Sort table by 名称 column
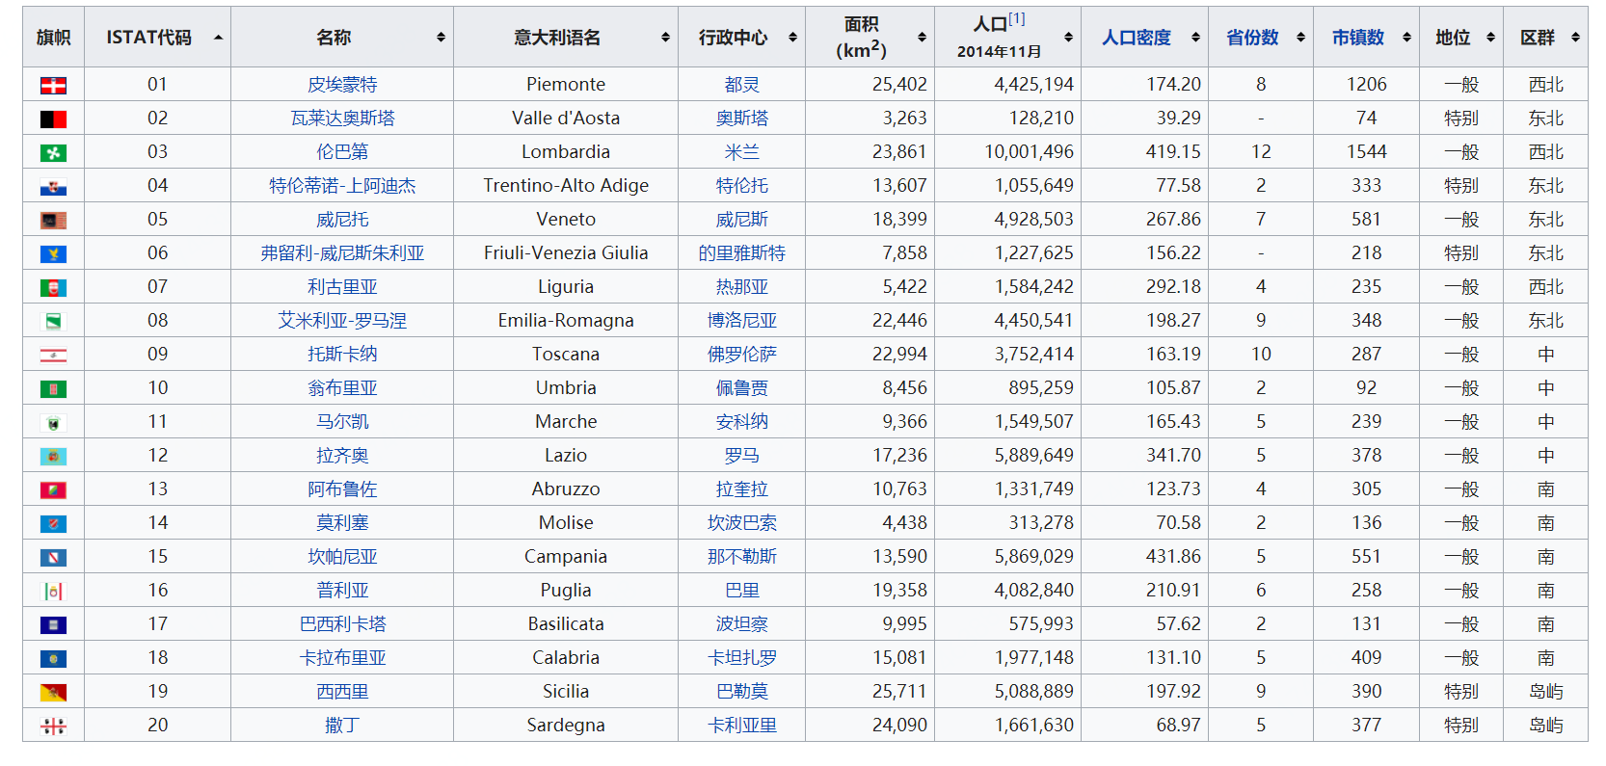This screenshot has height=766, width=1606. [x=342, y=38]
